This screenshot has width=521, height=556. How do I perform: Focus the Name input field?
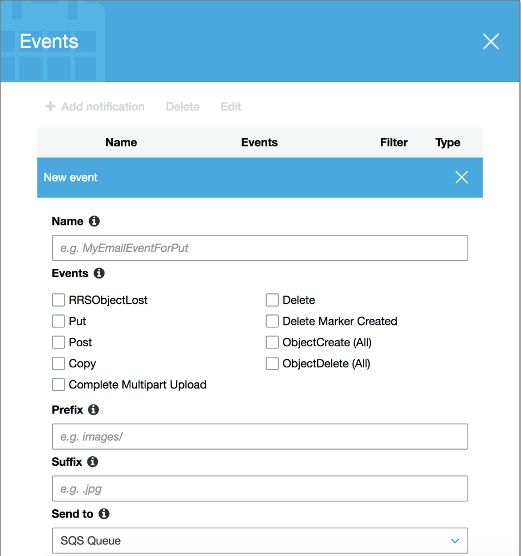click(259, 248)
